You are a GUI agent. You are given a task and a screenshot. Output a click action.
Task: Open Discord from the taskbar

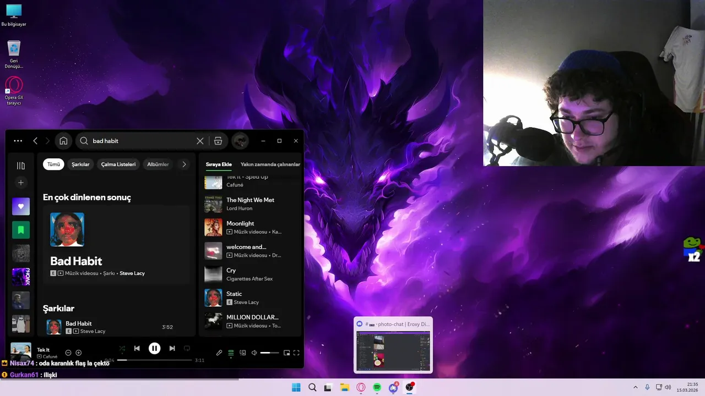click(x=393, y=387)
